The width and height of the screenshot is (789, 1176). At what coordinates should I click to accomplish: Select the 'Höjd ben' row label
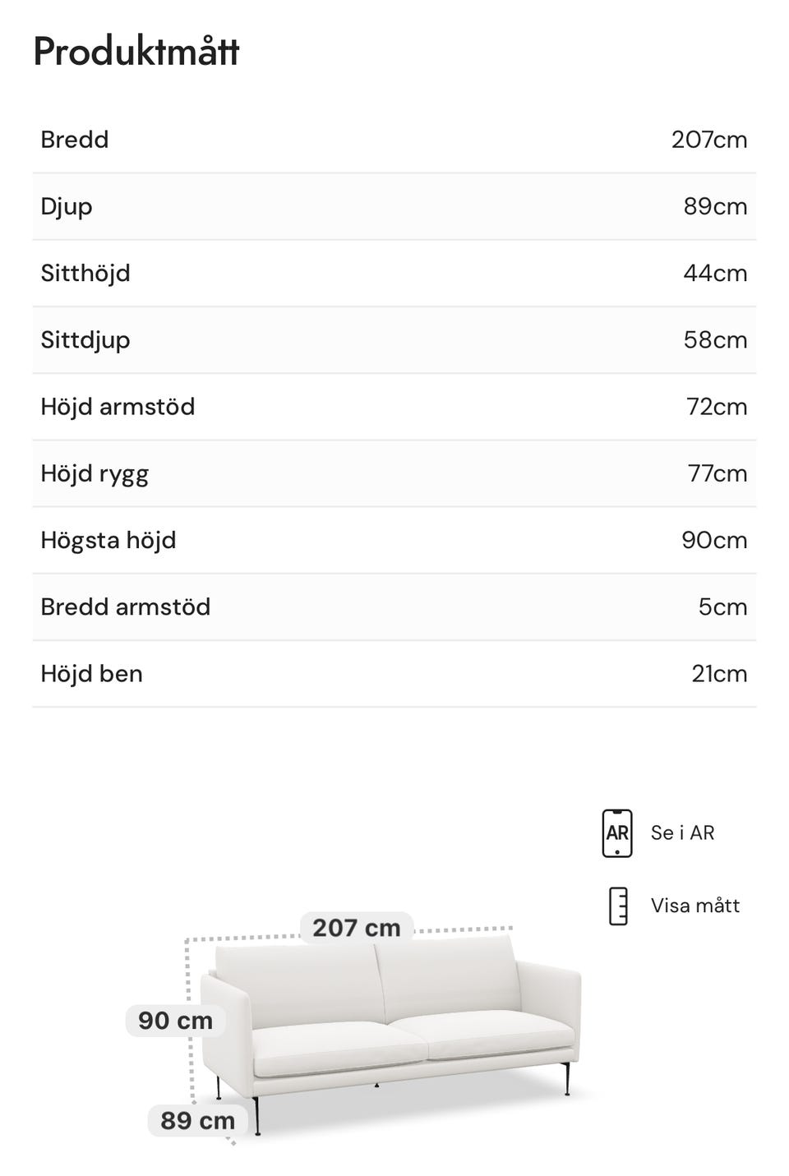coord(92,674)
